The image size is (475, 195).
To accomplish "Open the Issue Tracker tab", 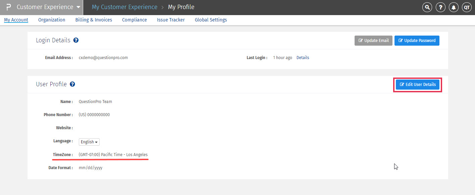I will click(171, 20).
